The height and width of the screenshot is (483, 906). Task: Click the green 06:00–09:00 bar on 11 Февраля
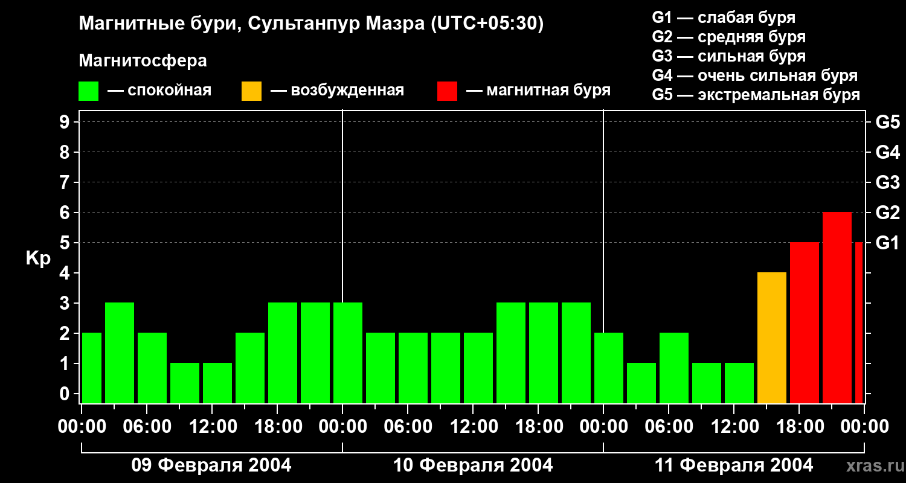674,368
